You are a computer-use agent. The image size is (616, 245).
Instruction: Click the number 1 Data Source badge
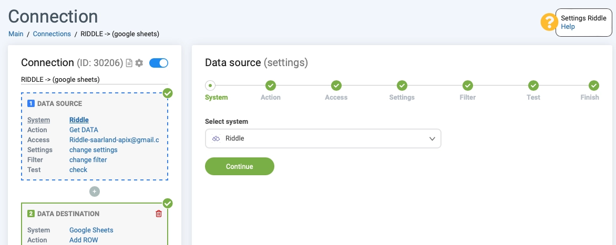click(x=30, y=103)
